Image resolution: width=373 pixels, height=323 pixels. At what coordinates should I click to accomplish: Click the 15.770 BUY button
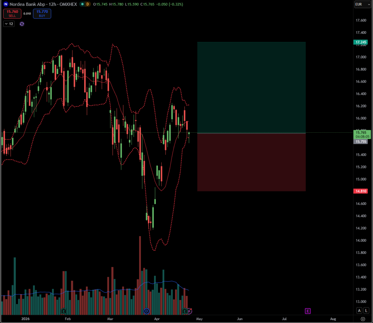[42, 14]
